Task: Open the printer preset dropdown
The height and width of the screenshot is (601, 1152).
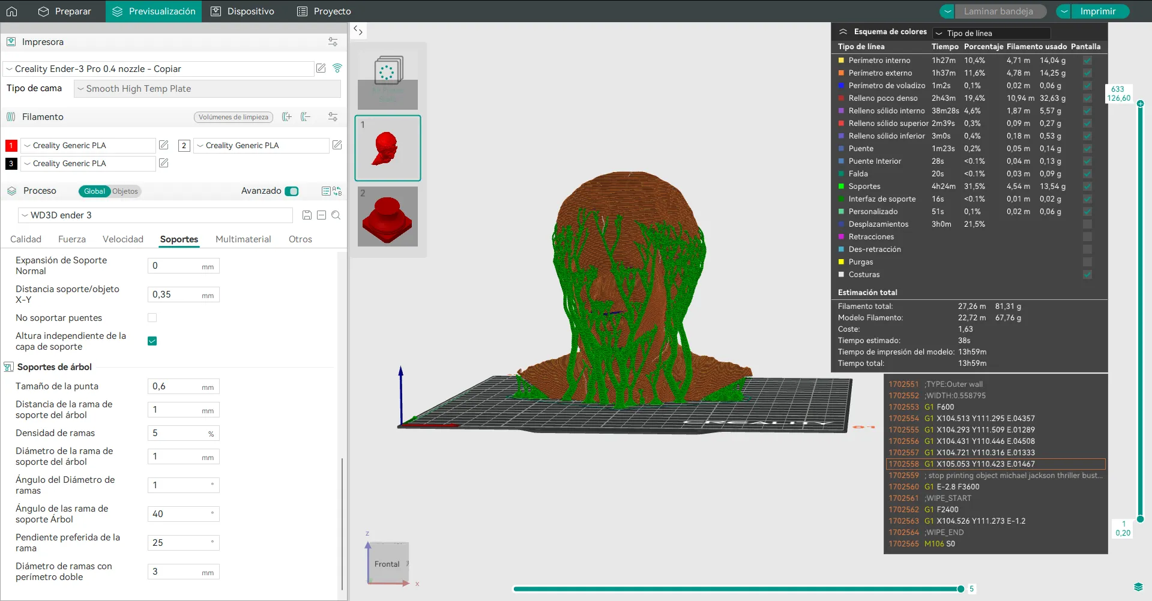Action: click(158, 69)
